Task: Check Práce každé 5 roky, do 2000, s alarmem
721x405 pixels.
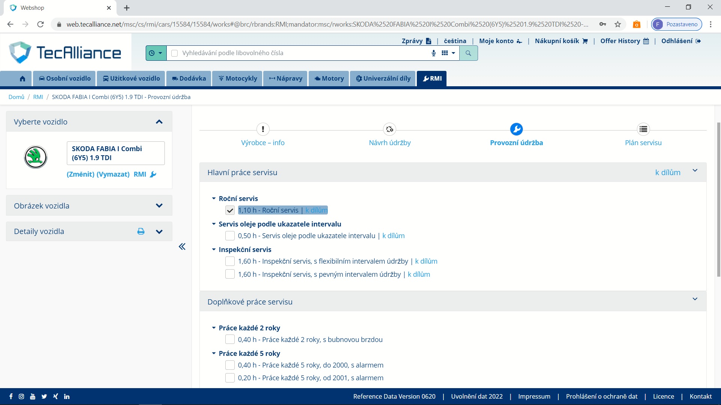Action: (230, 365)
